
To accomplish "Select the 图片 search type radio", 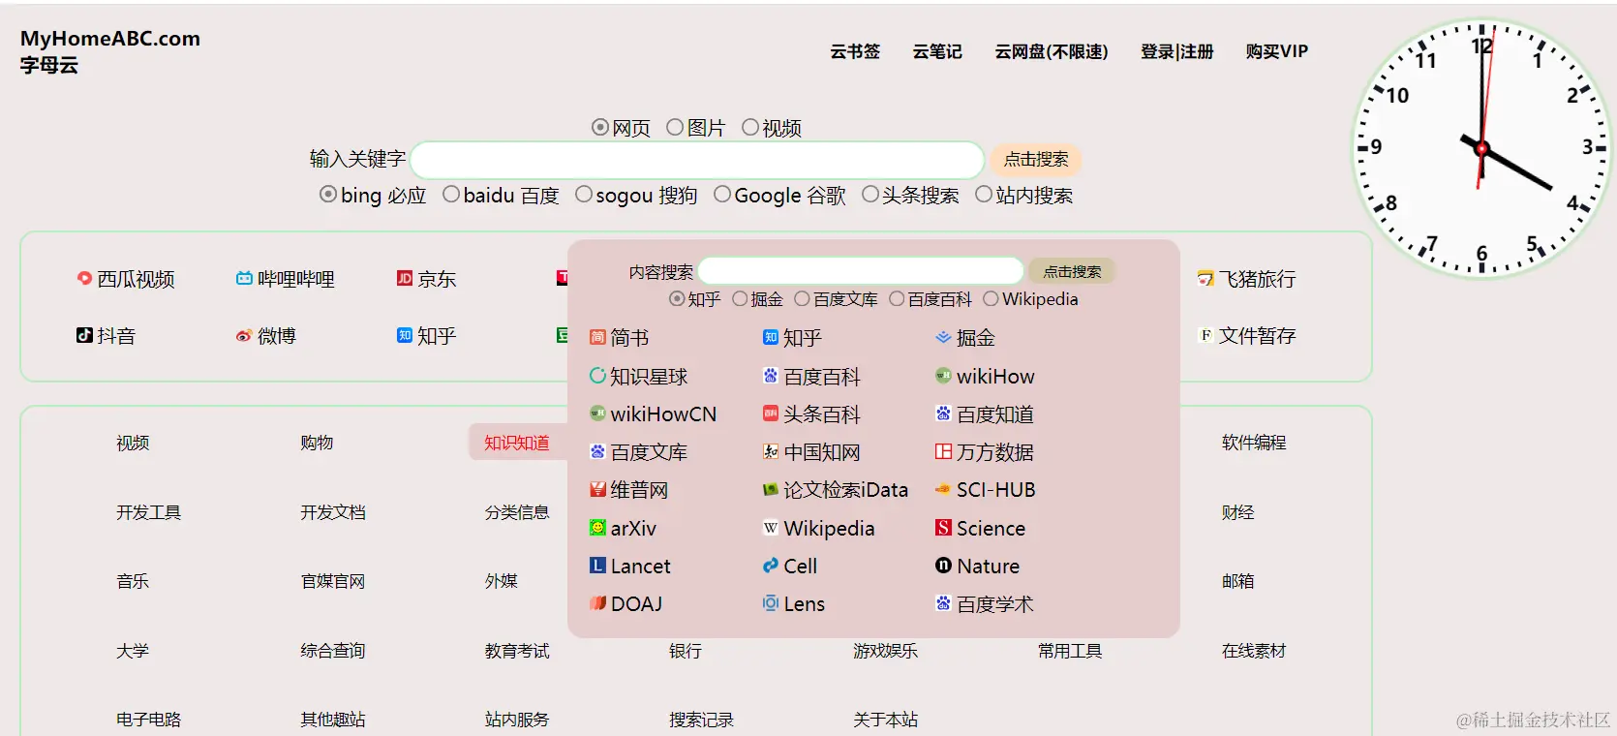I will 675,127.
